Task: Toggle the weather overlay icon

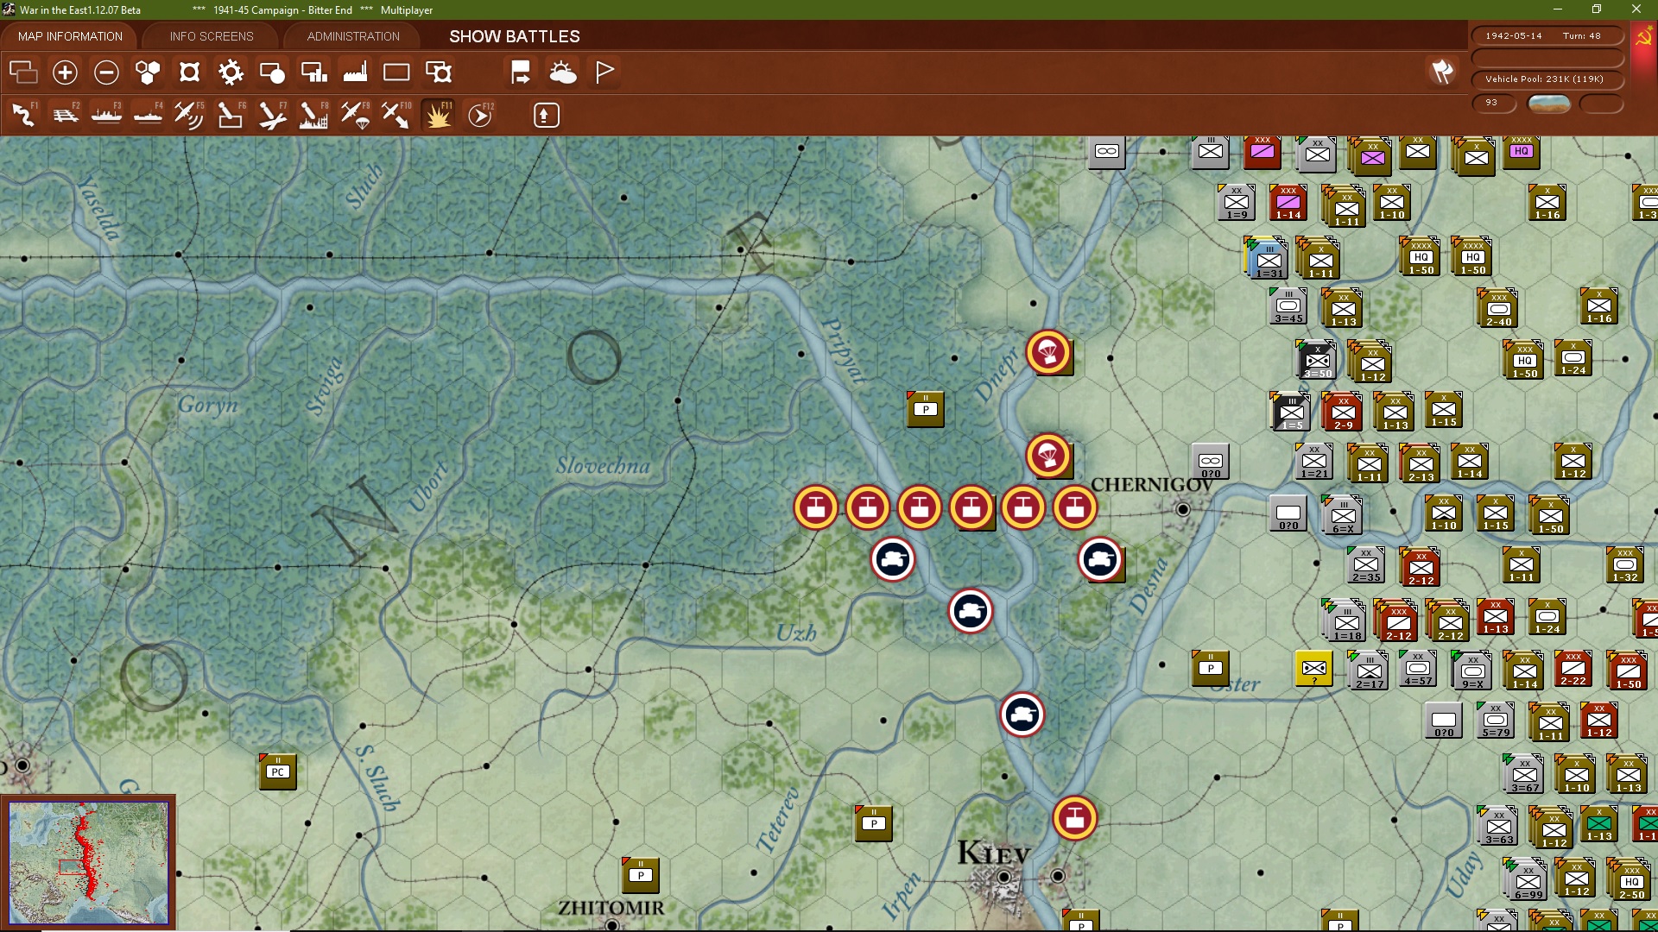Action: (x=562, y=72)
